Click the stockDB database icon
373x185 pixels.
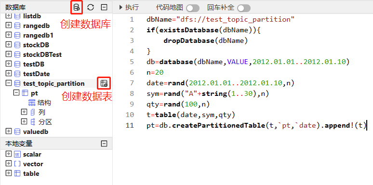tap(17, 45)
